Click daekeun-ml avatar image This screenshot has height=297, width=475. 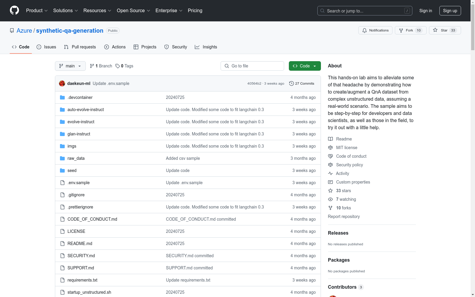(x=62, y=83)
